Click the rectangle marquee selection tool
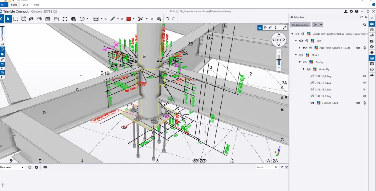 click(x=16, y=19)
